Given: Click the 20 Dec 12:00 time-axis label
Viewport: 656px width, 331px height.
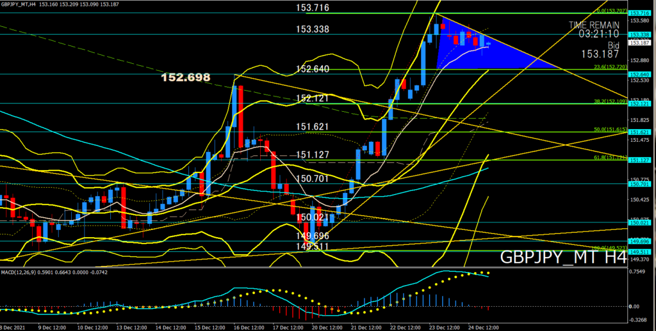Looking at the screenshot, I should coord(329,328).
